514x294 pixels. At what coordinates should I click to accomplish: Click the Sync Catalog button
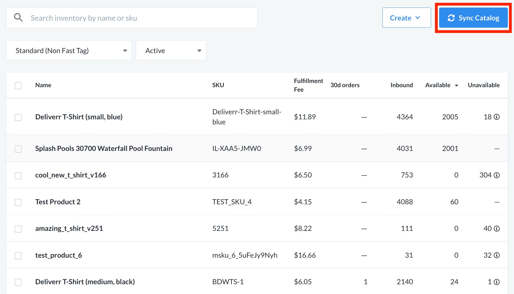tap(473, 18)
